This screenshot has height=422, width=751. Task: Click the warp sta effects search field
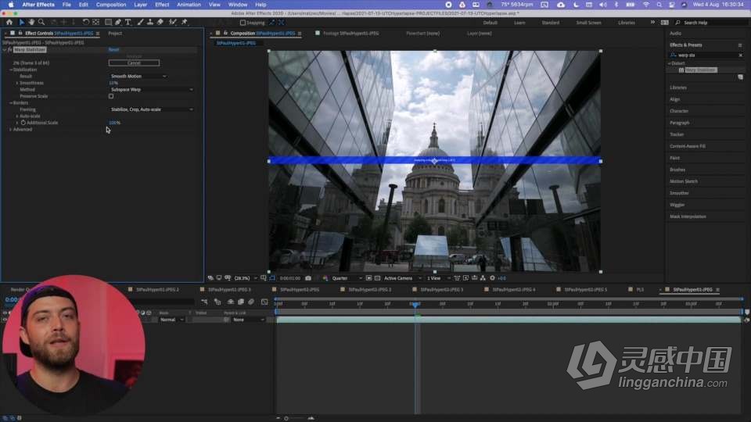click(x=706, y=55)
